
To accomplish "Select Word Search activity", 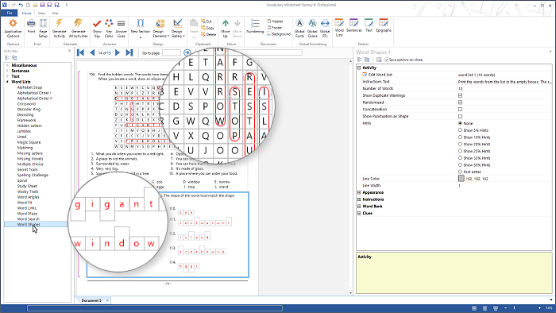I will (29, 219).
